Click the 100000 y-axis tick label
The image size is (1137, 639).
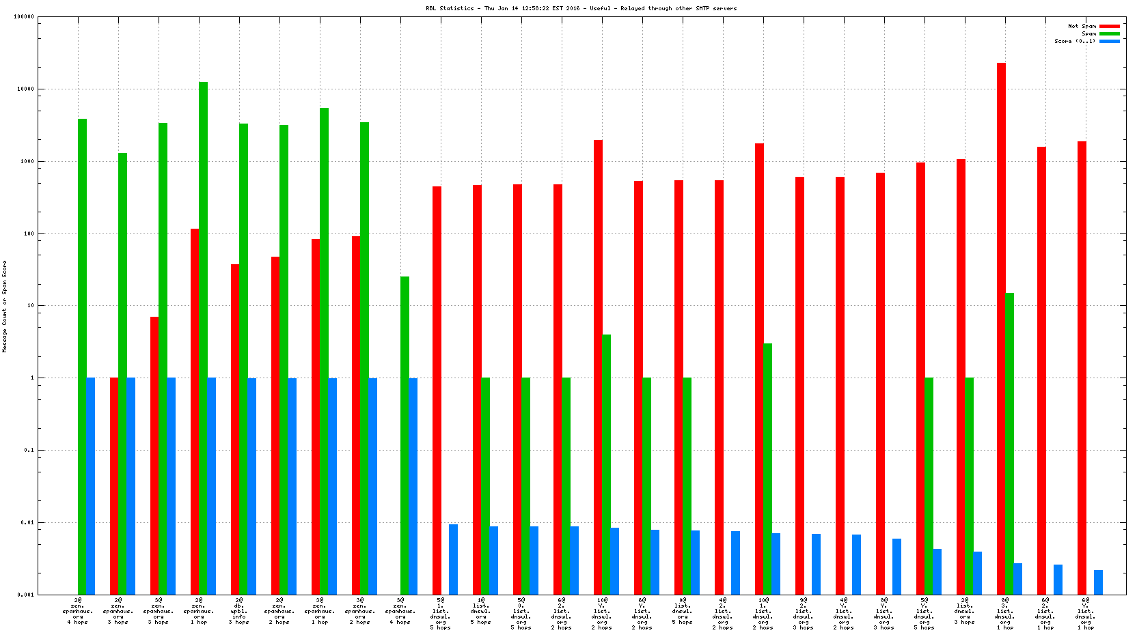click(x=24, y=17)
